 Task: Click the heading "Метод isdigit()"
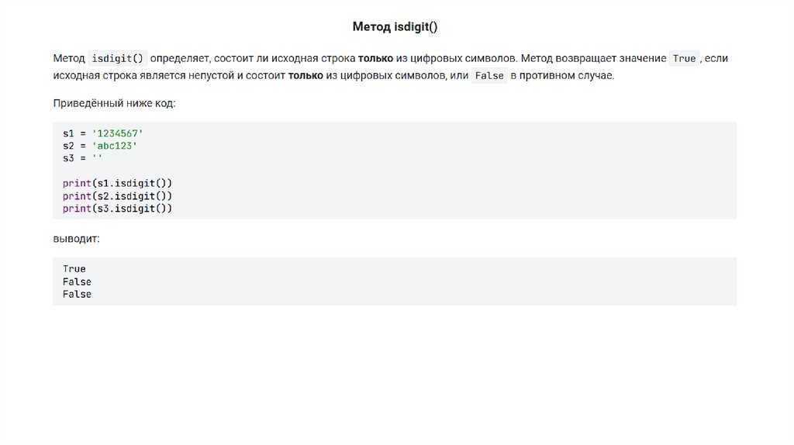[395, 27]
